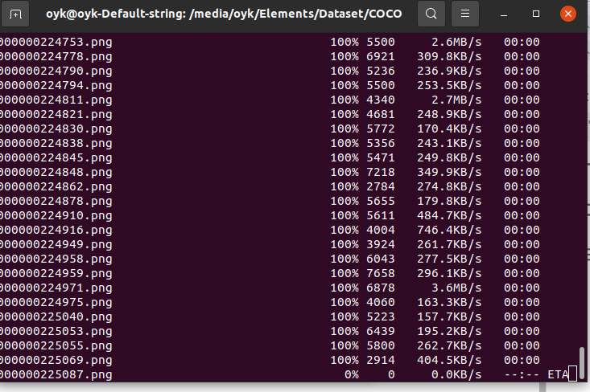Screen dimensions: 590x392
Task: Click file name 000000224959.png
Action: [x=56, y=273]
